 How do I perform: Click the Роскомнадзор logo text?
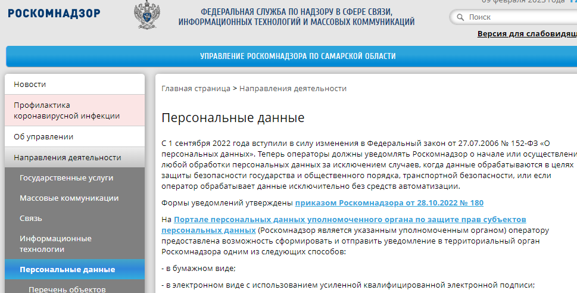pos(54,14)
